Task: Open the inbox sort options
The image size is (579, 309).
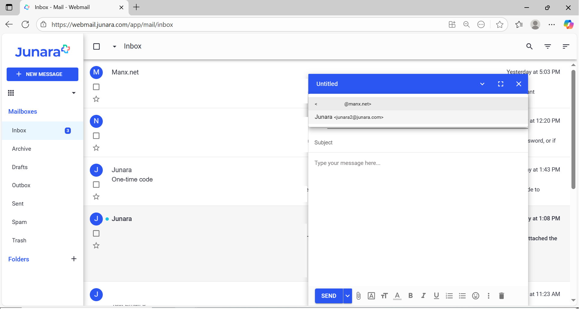Action: 566,46
